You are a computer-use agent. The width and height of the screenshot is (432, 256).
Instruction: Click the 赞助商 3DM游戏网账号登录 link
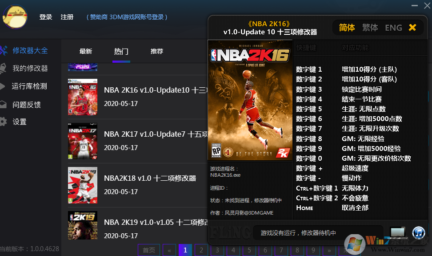[x=127, y=17]
